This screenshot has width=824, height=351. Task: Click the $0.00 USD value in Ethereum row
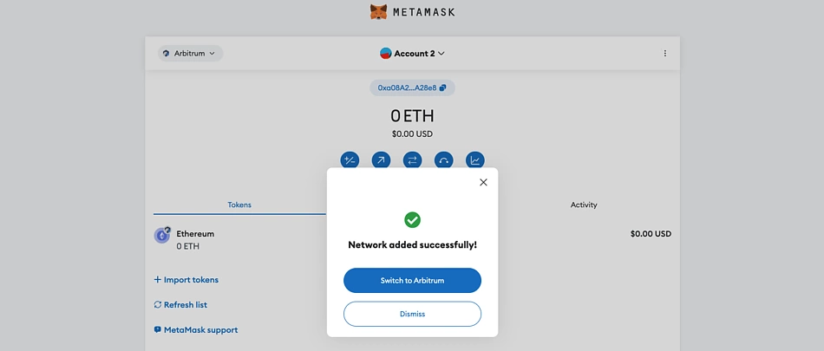point(651,234)
